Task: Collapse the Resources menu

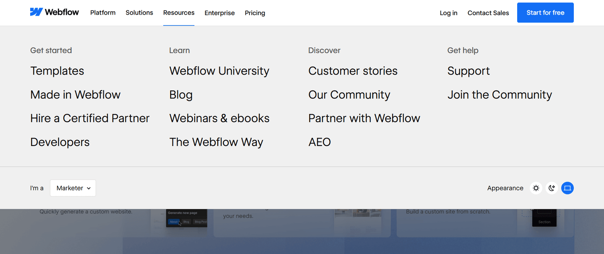Action: pyautogui.click(x=179, y=13)
